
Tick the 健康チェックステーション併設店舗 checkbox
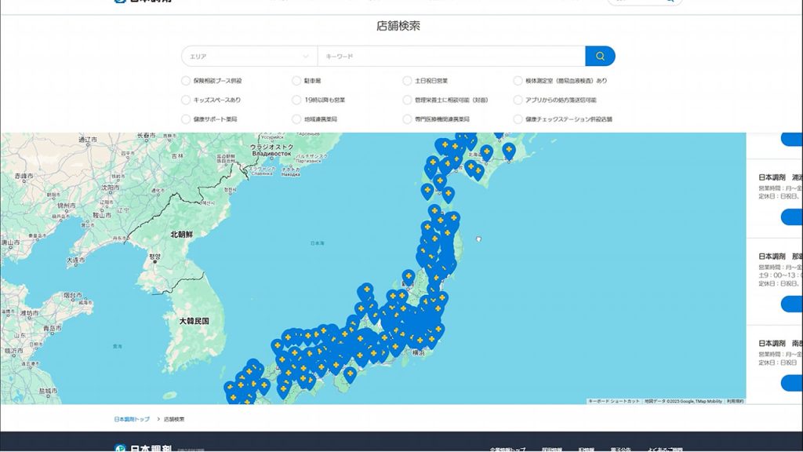(518, 119)
